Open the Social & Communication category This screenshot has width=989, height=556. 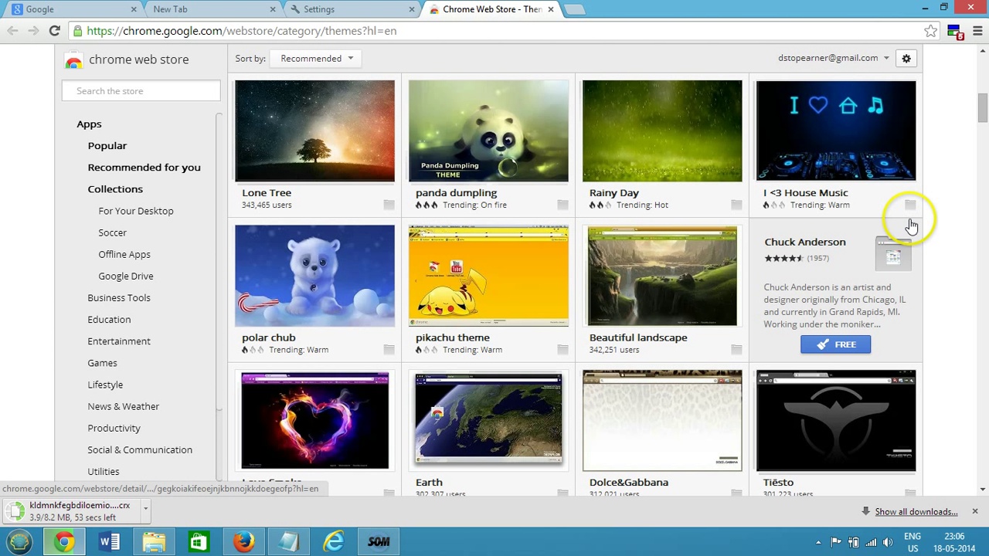pos(140,449)
